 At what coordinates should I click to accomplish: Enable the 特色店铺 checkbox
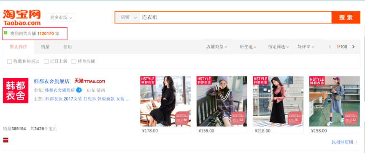coord(74,61)
